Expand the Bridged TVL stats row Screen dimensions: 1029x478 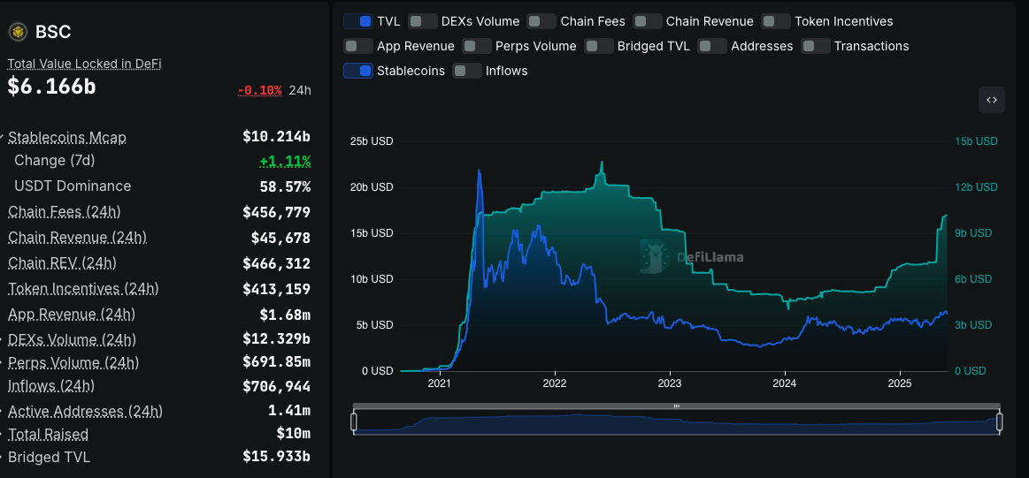click(x=4, y=457)
